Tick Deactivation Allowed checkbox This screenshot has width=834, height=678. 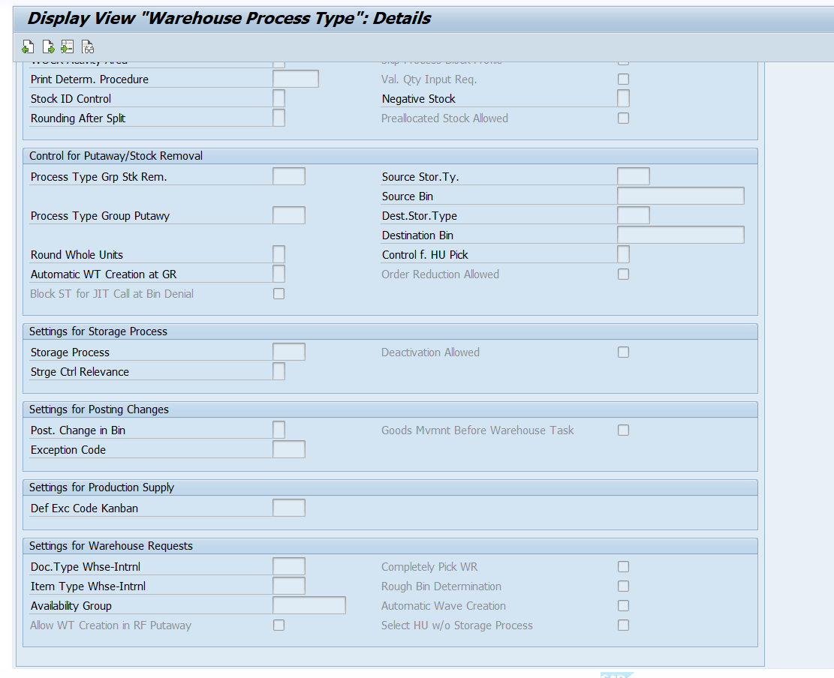point(623,352)
